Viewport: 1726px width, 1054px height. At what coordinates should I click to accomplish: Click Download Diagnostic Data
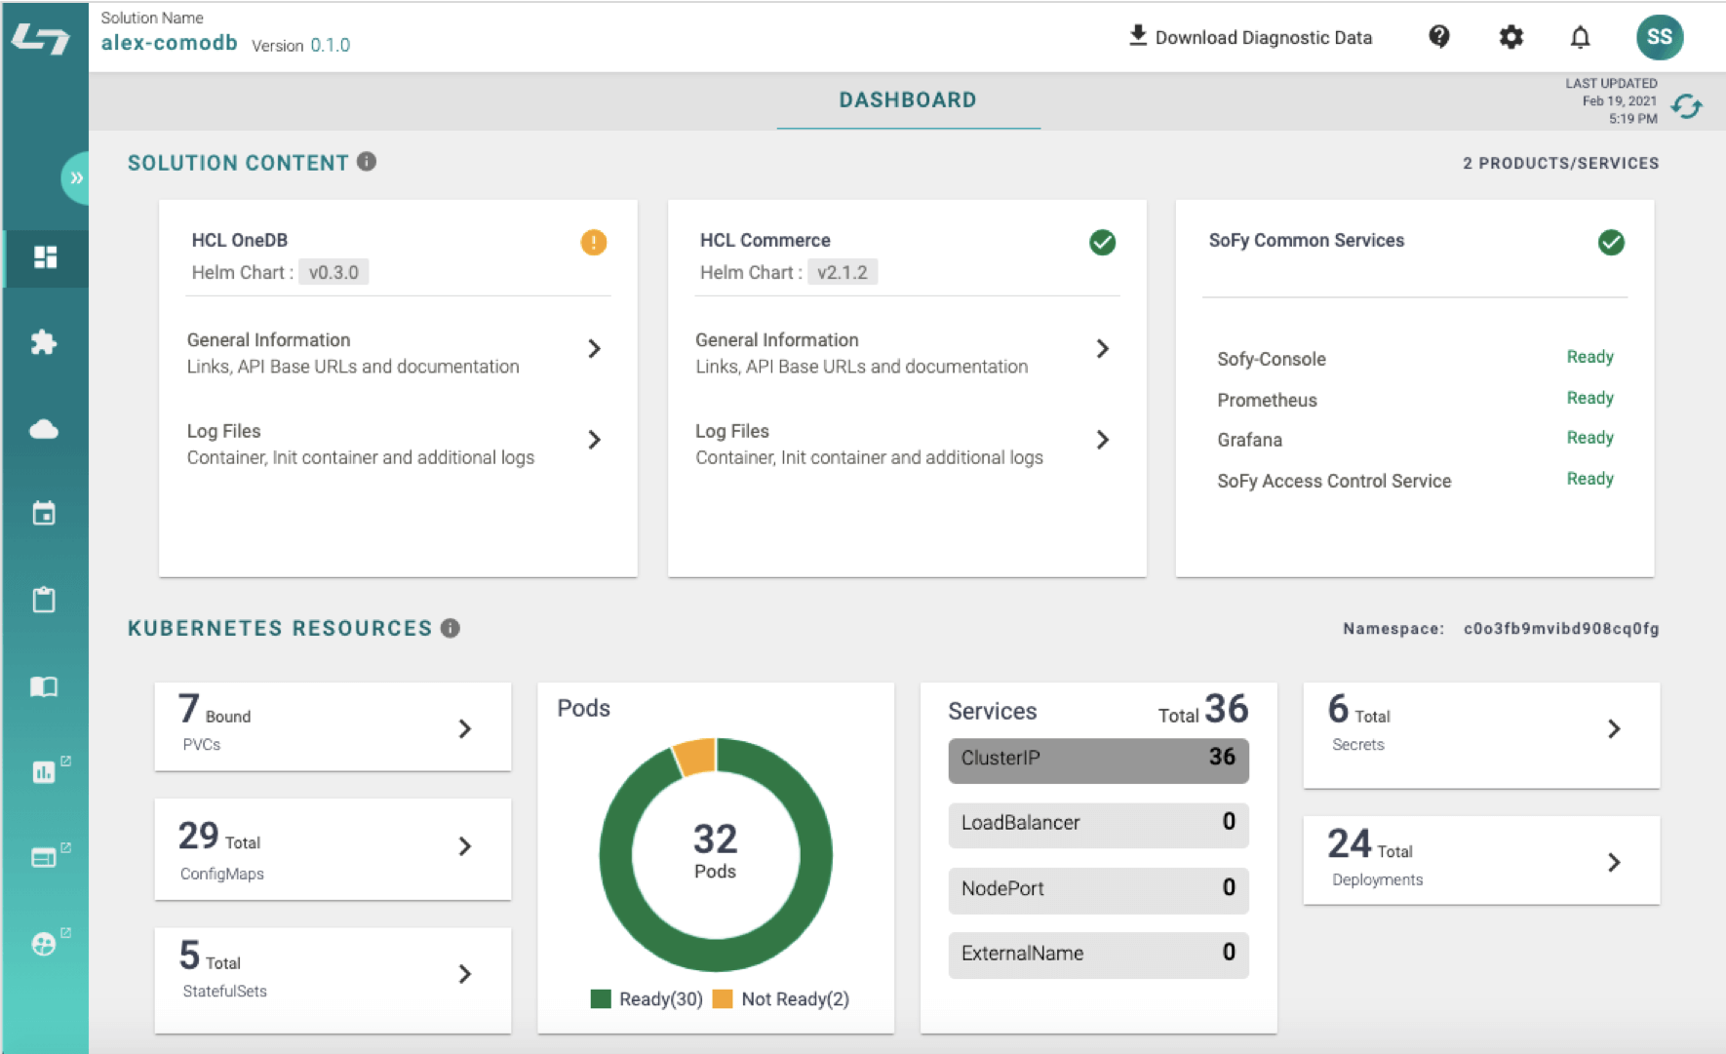(1250, 37)
